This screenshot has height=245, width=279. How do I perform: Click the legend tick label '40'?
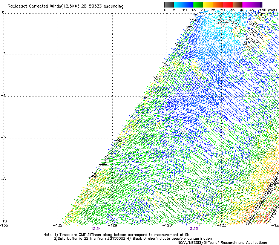[x=242, y=10]
